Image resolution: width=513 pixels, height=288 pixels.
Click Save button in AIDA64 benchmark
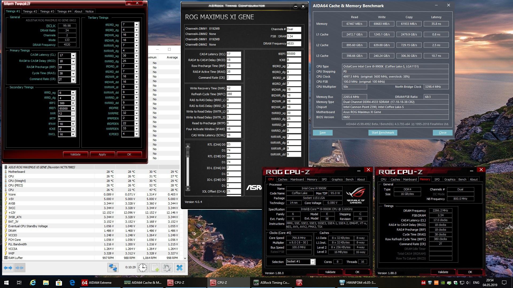click(322, 133)
